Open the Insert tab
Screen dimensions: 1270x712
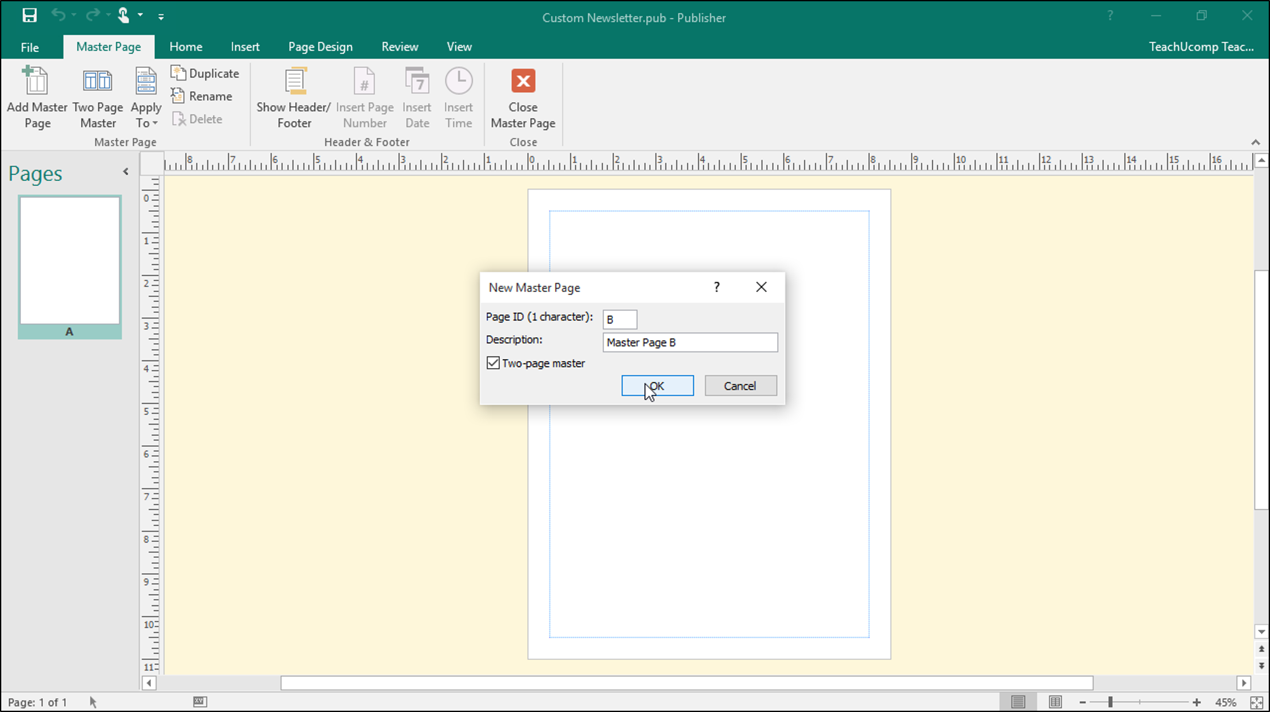pyautogui.click(x=245, y=46)
